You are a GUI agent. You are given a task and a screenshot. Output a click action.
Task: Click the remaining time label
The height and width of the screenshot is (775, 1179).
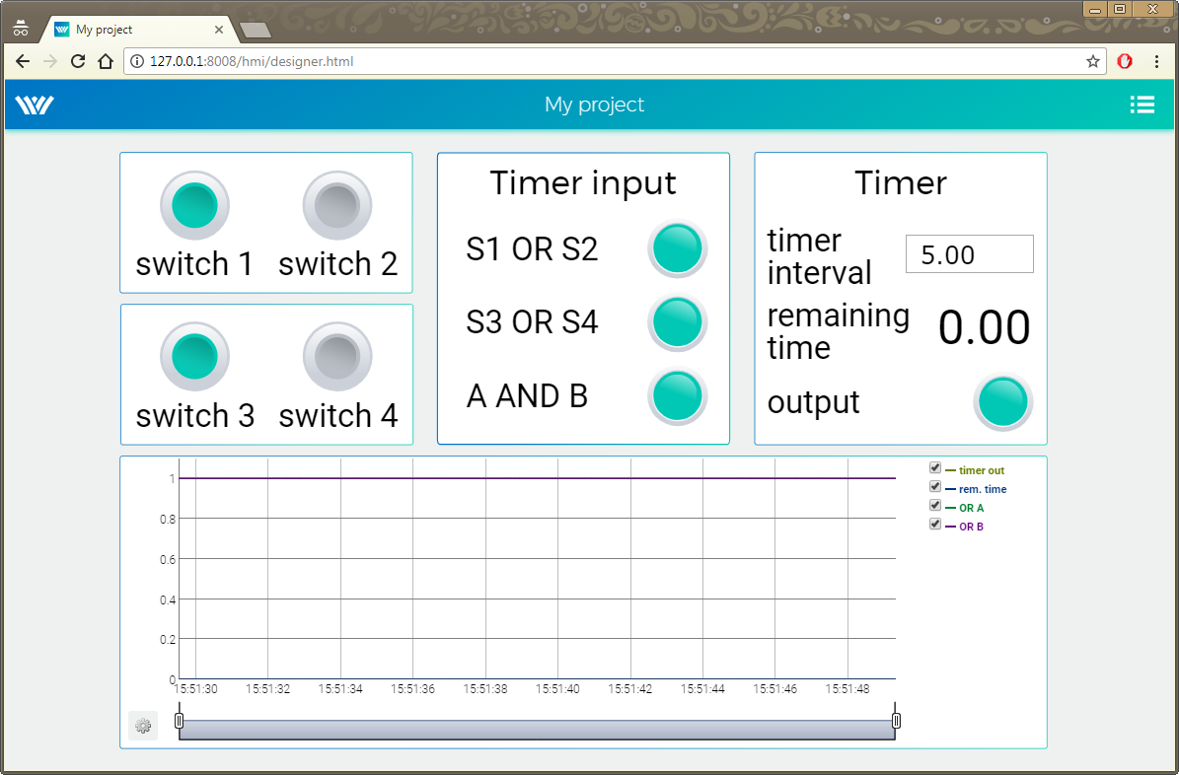coord(839,331)
